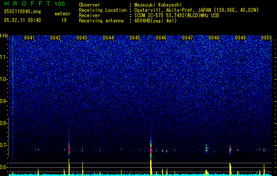Image resolution: width=277 pixels, height=176 pixels.
Task: Click the meteor echo before 0848
Action: [207, 148]
